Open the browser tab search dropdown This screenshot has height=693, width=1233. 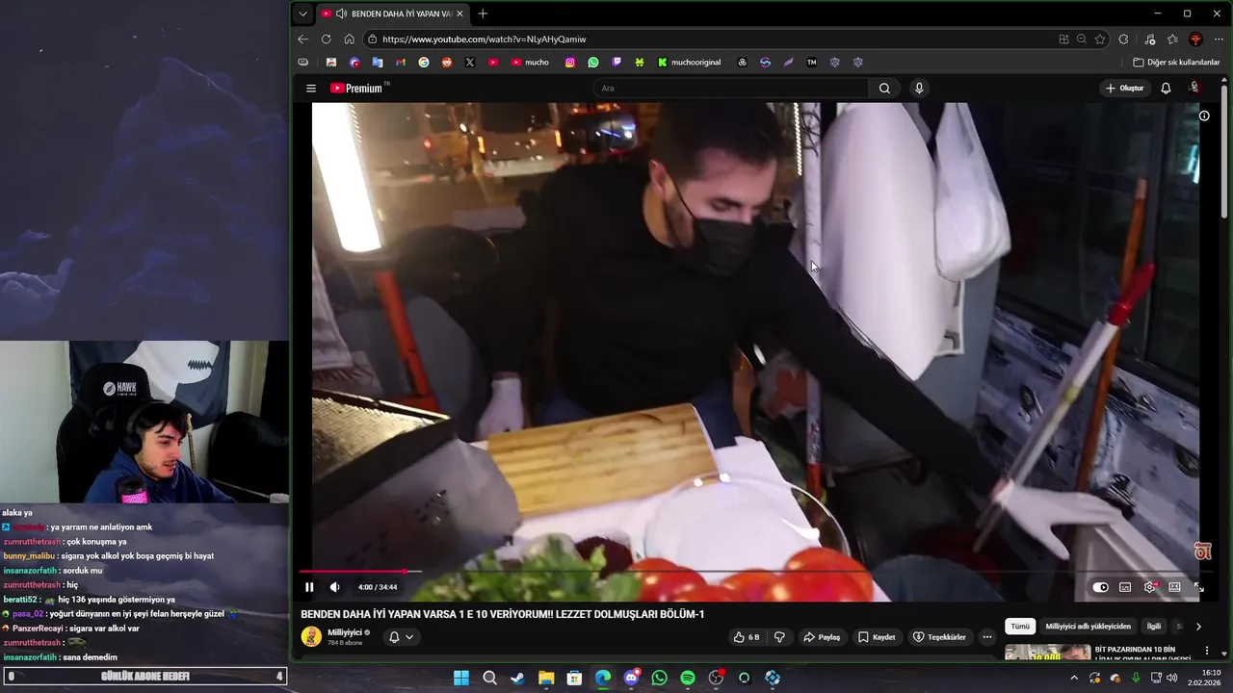(303, 13)
